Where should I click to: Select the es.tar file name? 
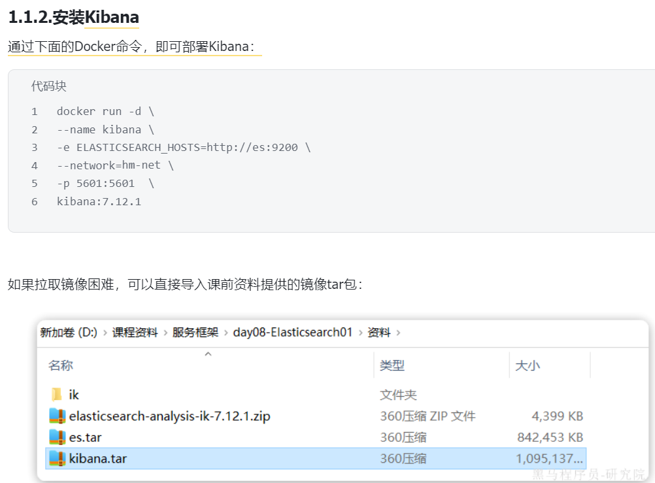(85, 437)
